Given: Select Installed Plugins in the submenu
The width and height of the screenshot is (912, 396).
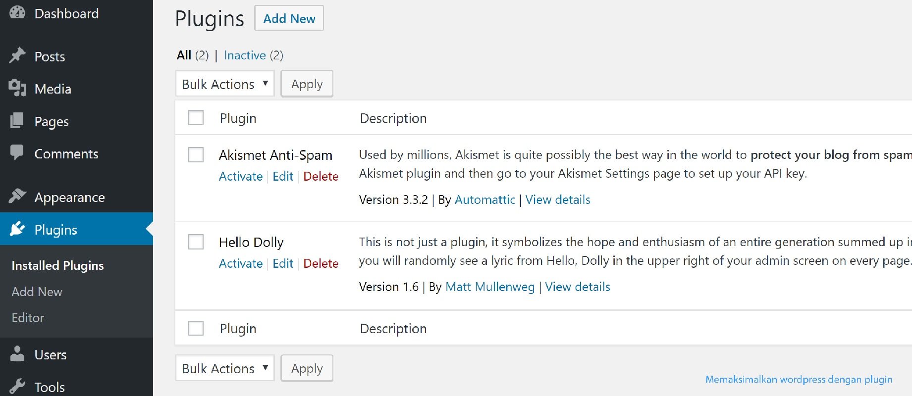Looking at the screenshot, I should pyautogui.click(x=57, y=265).
